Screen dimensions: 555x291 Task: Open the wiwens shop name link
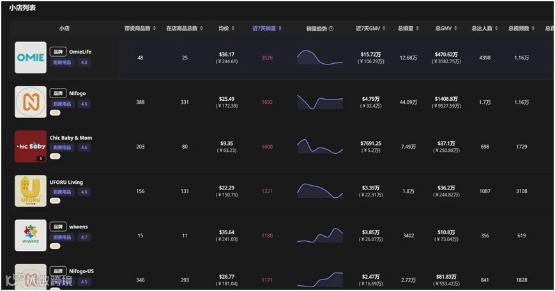click(x=78, y=227)
